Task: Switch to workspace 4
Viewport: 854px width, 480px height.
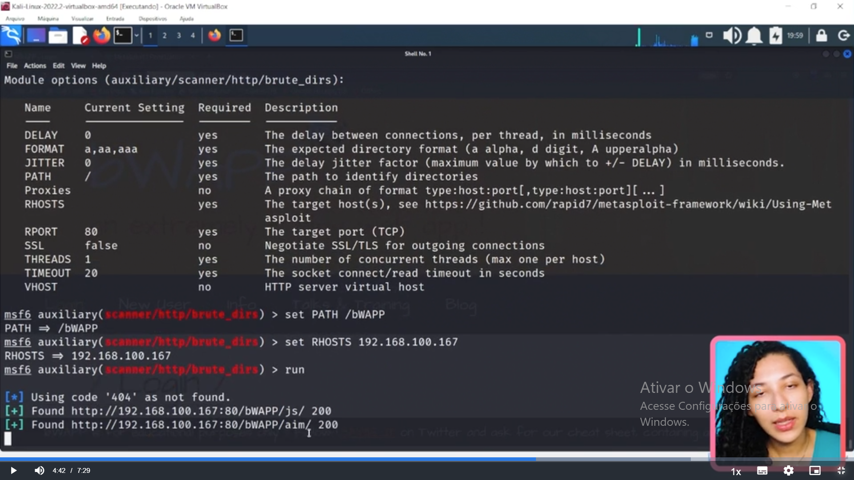Action: pyautogui.click(x=193, y=36)
